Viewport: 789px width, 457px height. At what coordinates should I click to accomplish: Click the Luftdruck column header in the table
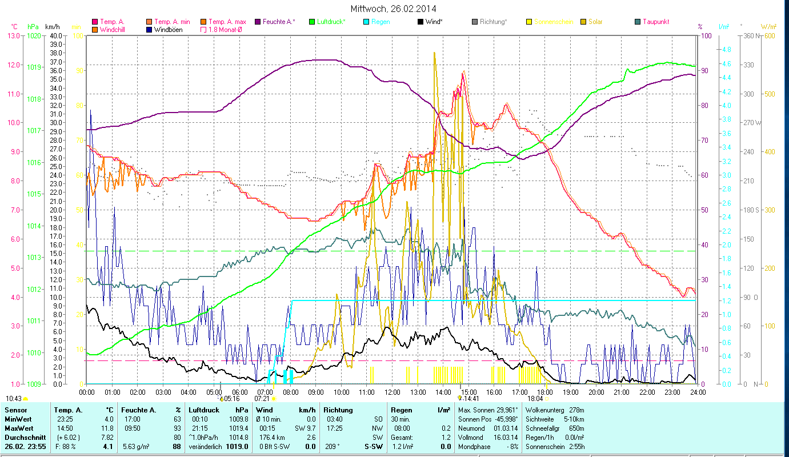tap(204, 410)
